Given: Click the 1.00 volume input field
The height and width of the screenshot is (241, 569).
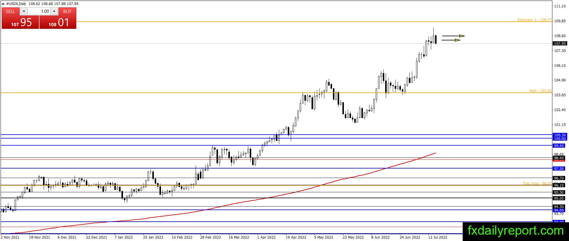Looking at the screenshot, I should click(39, 11).
